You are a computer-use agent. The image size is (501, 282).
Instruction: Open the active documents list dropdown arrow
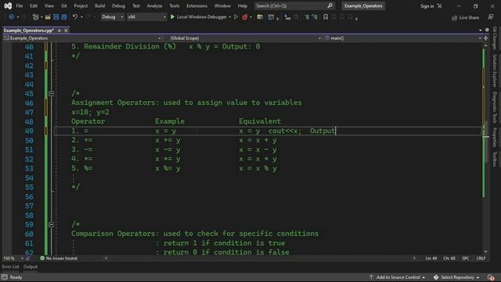coord(481,30)
